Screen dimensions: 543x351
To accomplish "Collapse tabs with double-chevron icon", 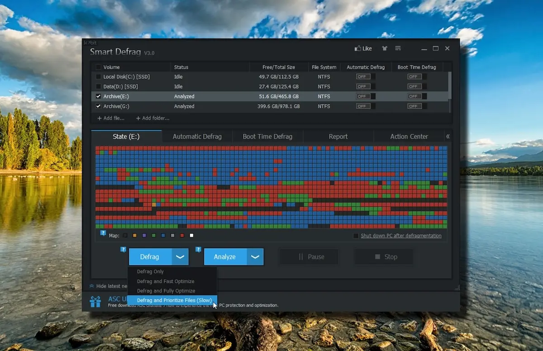I will 448,136.
